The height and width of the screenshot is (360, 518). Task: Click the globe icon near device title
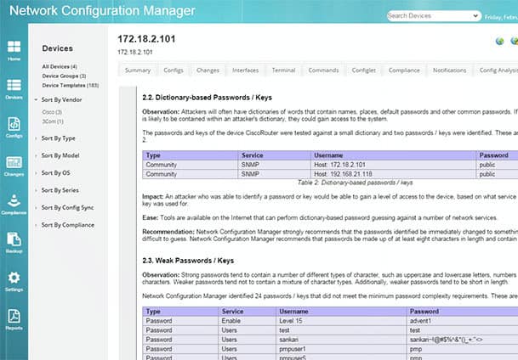pos(499,41)
